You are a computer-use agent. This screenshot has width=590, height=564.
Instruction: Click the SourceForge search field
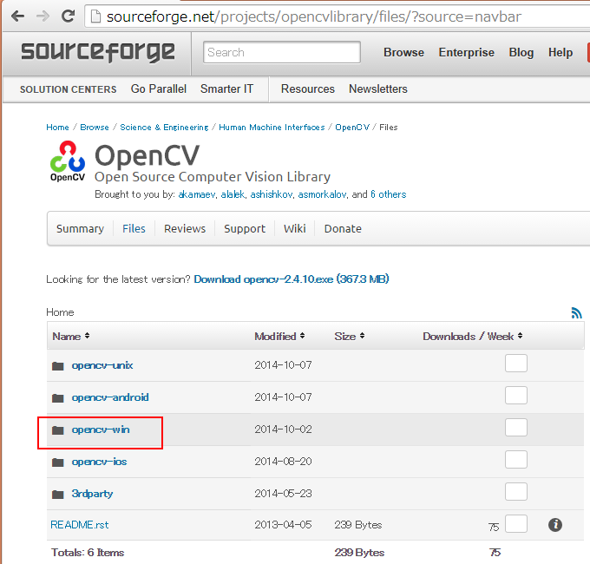point(282,52)
